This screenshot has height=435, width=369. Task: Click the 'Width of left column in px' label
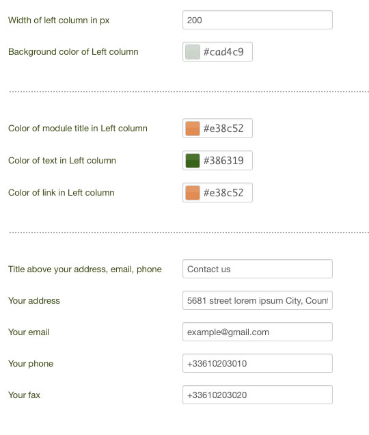(x=59, y=21)
